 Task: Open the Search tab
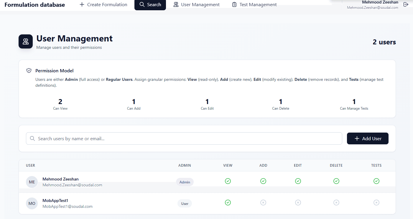(150, 5)
